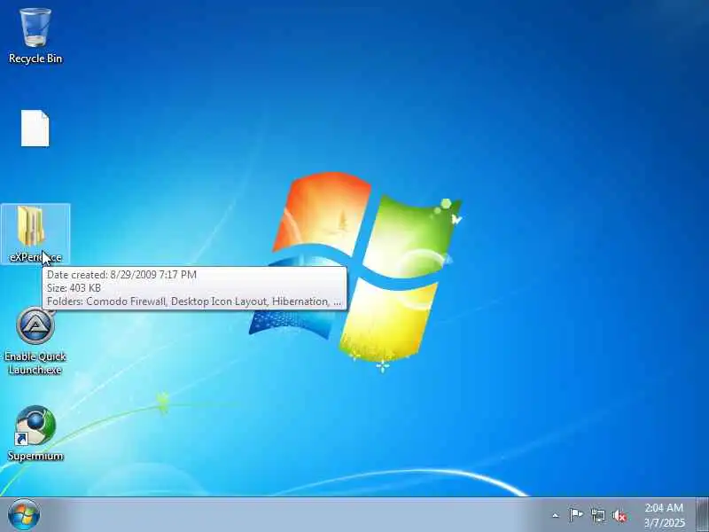Open the Windows Start menu orb
Viewport: 709px width, 532px height.
coord(24,515)
